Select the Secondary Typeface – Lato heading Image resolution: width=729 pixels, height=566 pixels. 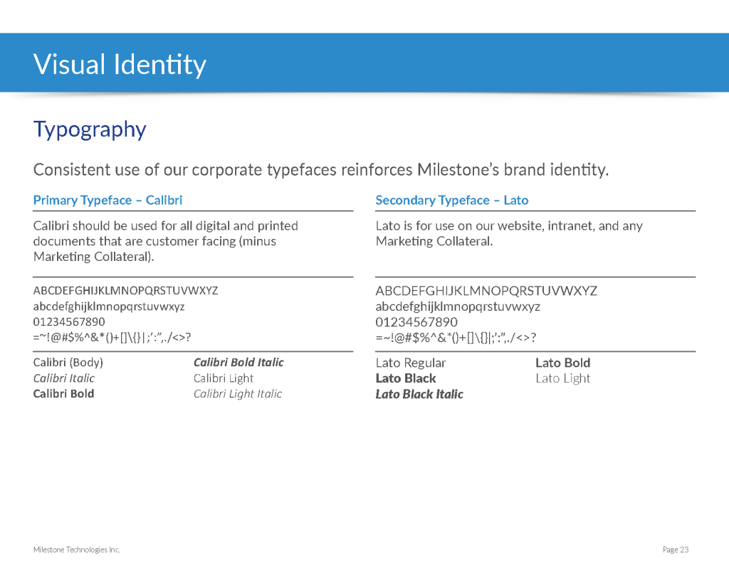pyautogui.click(x=451, y=201)
